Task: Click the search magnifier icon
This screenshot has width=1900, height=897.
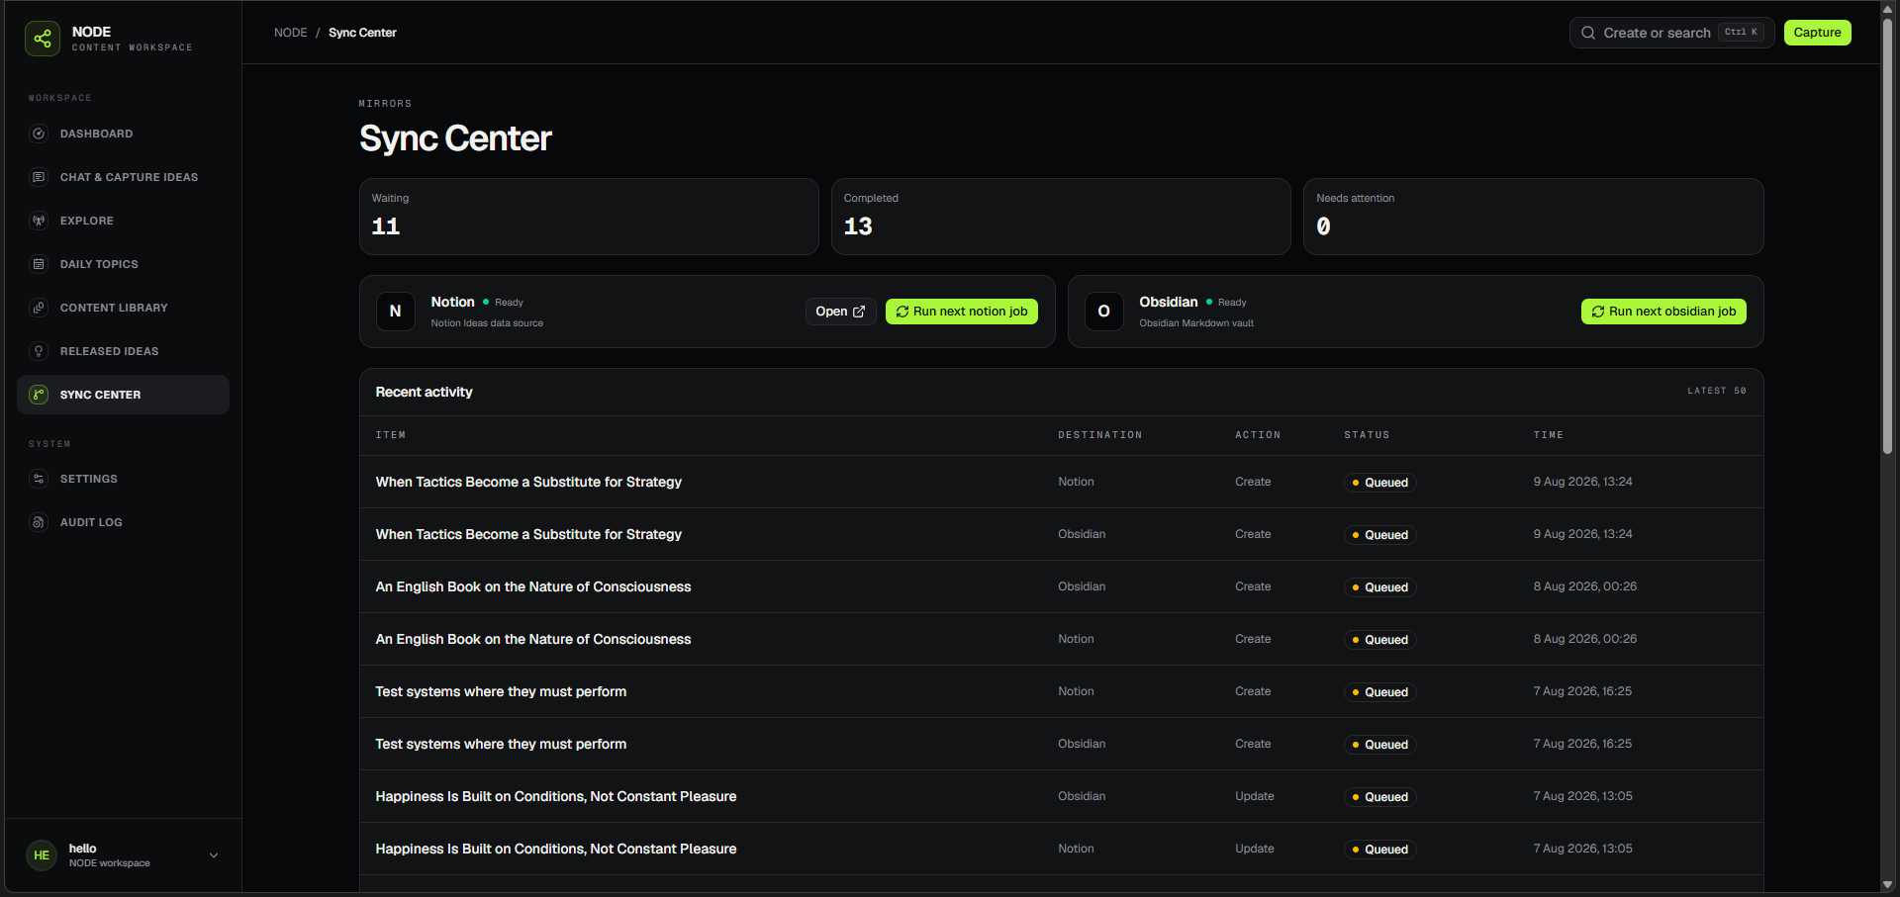Action: [1588, 33]
